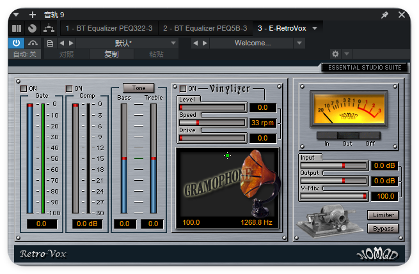Open the channel editor bars icon
The width and height of the screenshot is (419, 274).
pos(17,28)
